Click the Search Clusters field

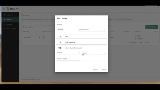pos(39,27)
